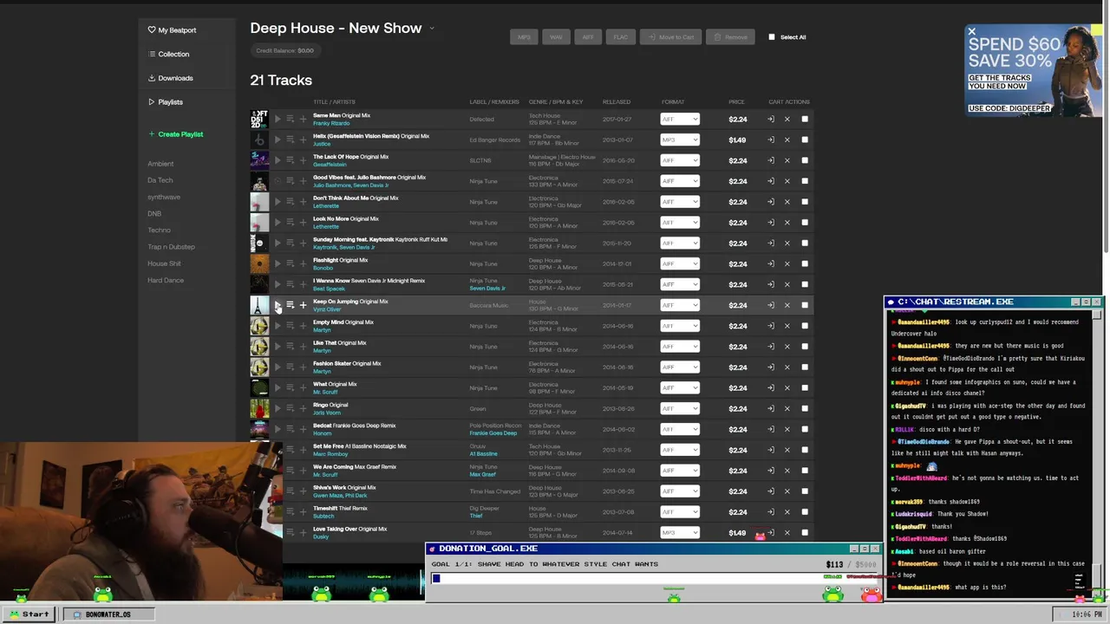Screen dimensions: 1110x624
Task: Open format dropdown for 'Same Man'
Action: 680,119
